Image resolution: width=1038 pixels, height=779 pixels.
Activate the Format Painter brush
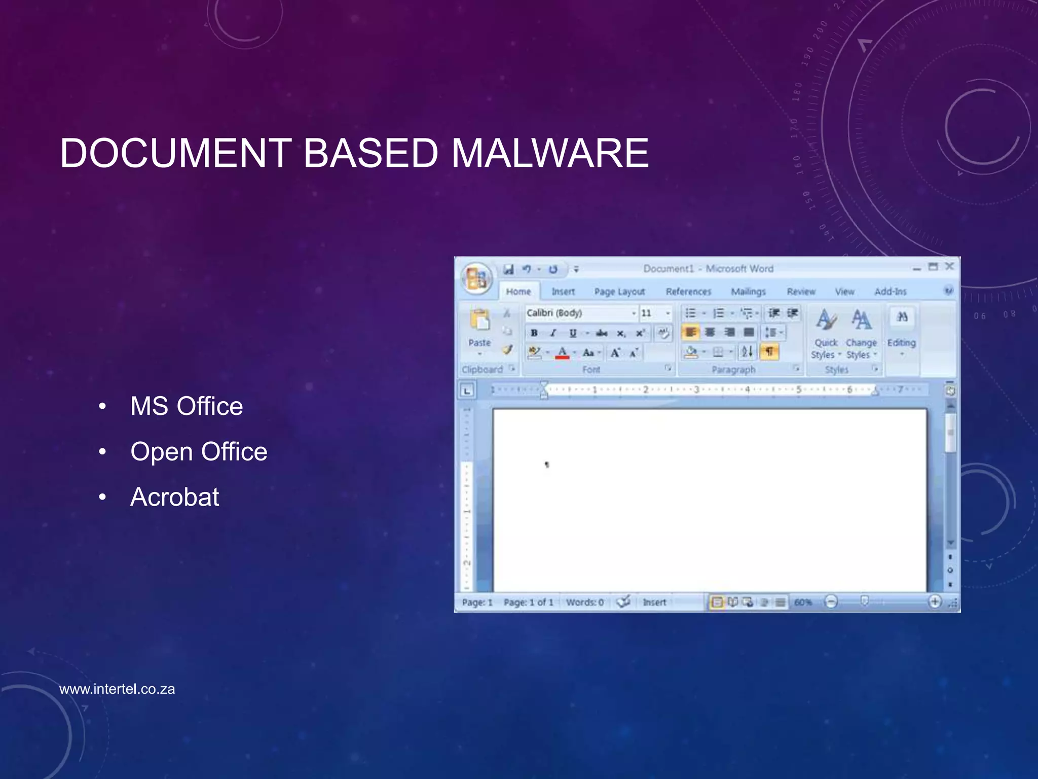[507, 349]
